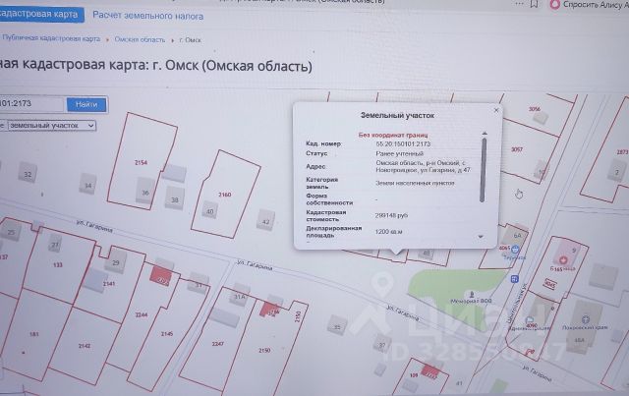The image size is (629, 396).
Task: Click building 46А on the map
Action: [x=579, y=340]
